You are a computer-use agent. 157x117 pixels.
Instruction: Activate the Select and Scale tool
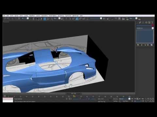tap(51, 19)
